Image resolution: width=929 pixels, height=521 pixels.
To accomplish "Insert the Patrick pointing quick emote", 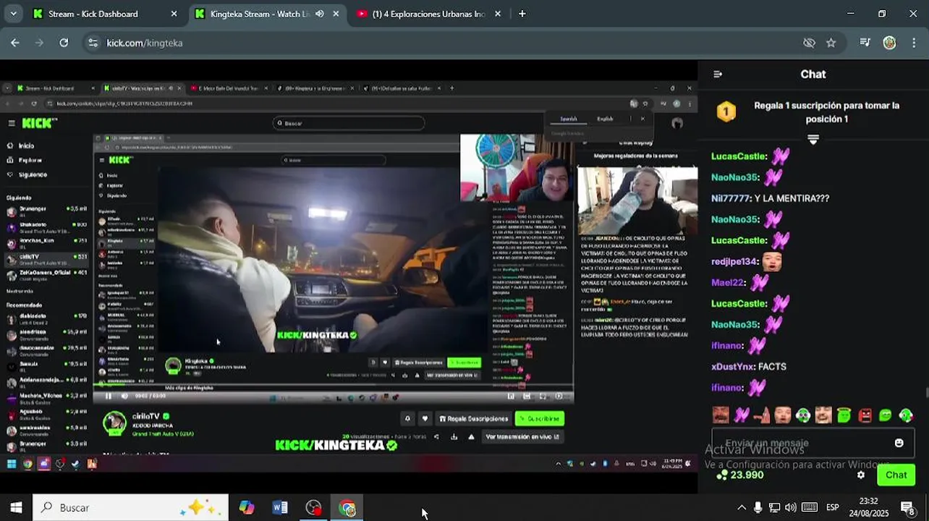I will (x=762, y=415).
